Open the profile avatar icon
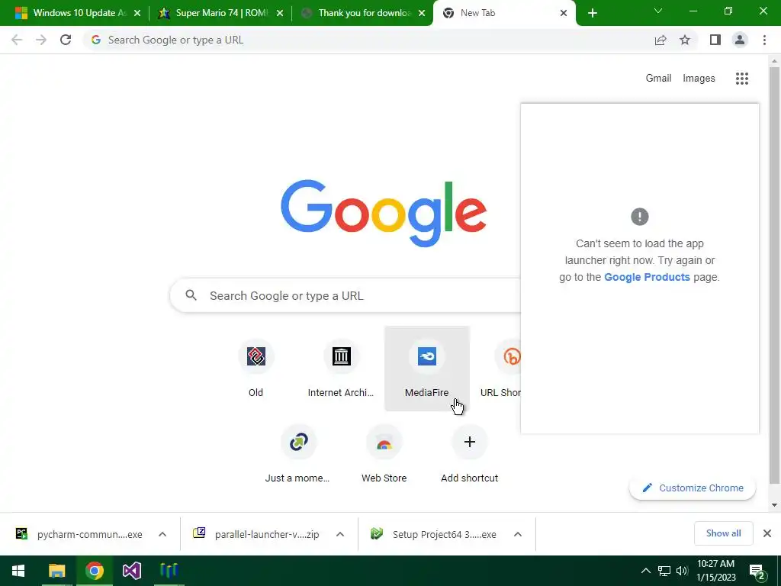Viewport: 781px width, 586px height. (x=740, y=40)
